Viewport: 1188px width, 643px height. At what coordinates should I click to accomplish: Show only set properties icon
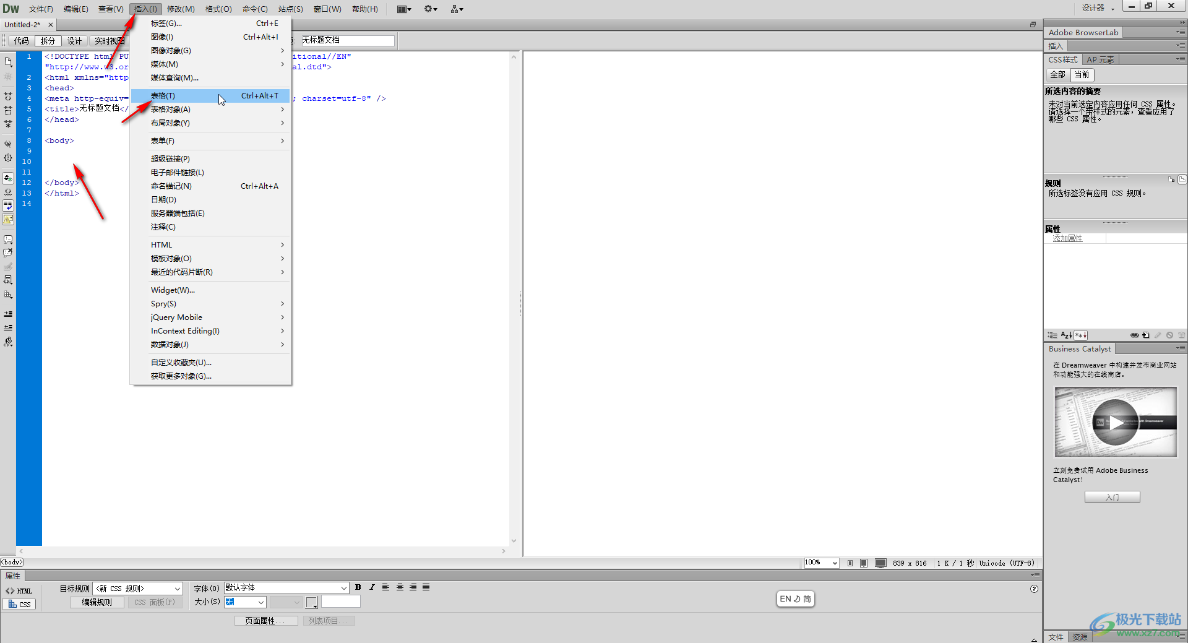[1080, 335]
